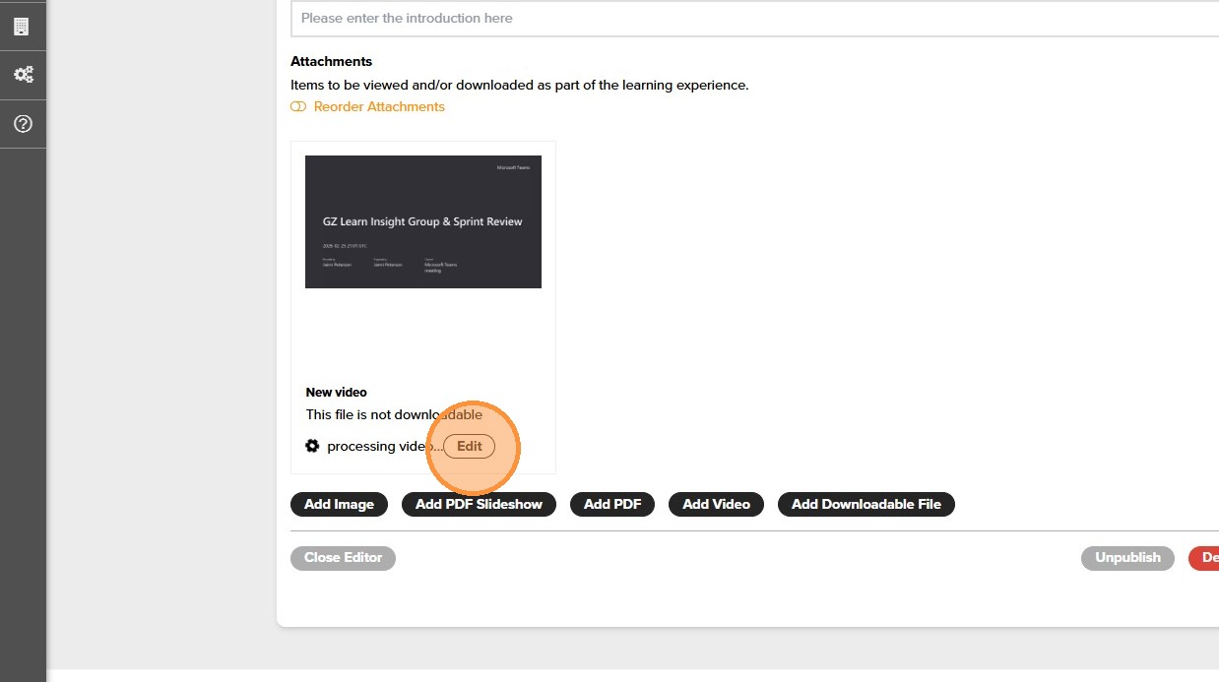
Task: Edit the New video attachment
Action: pos(470,446)
